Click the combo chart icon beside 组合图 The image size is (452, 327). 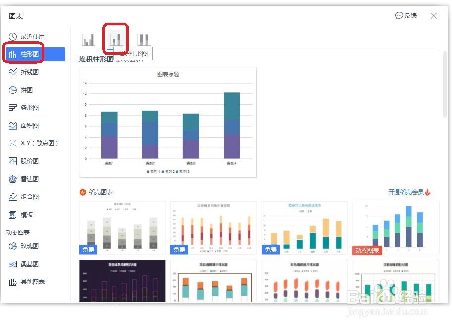[x=13, y=197]
